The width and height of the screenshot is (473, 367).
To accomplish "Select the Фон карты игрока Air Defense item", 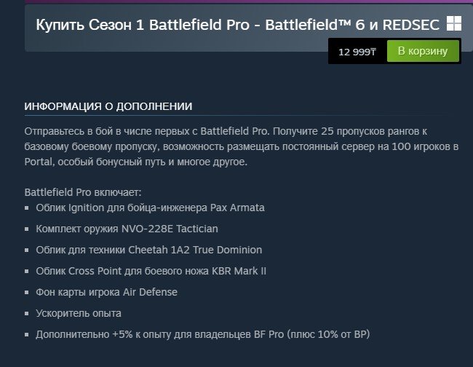I will 106,292.
